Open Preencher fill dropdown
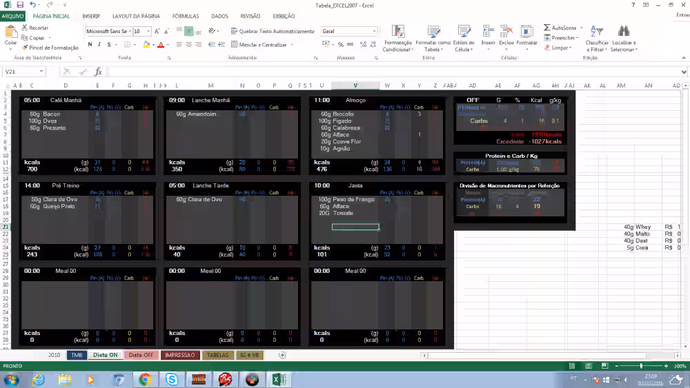The height and width of the screenshot is (388, 690). click(561, 38)
